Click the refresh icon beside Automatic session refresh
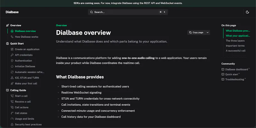 pyautogui.click(x=12, y=72)
